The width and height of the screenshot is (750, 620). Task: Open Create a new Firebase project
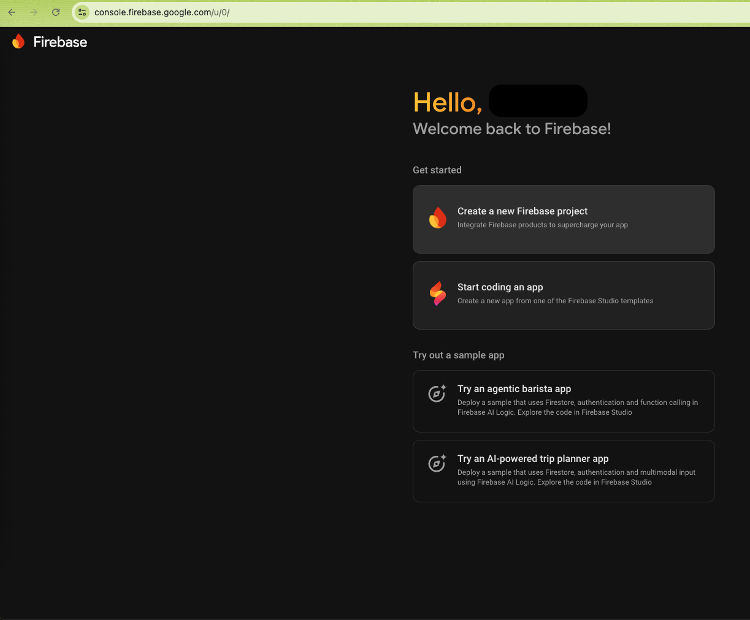click(x=564, y=219)
